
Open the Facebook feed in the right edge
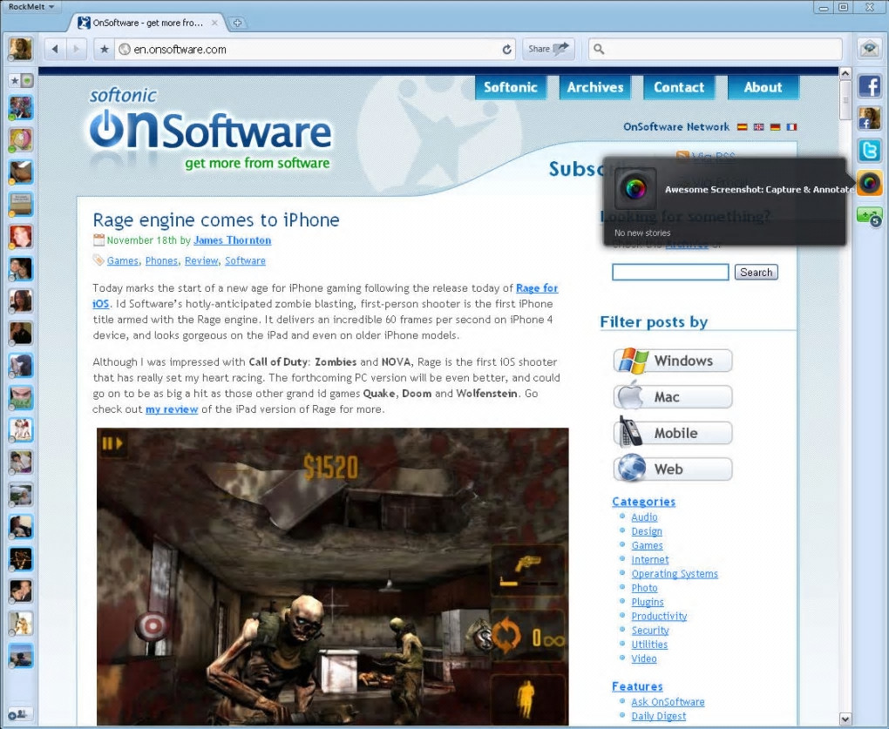pos(869,87)
